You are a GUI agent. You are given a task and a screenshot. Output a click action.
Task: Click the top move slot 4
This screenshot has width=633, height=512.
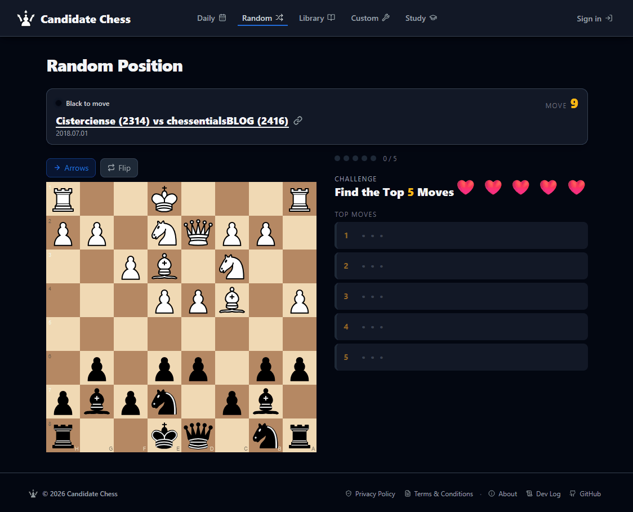point(461,327)
